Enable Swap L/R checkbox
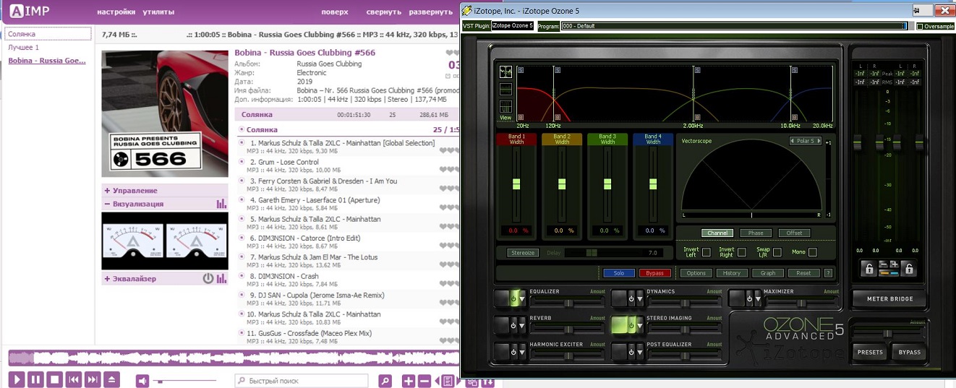Image resolution: width=956 pixels, height=388 pixels. point(777,252)
